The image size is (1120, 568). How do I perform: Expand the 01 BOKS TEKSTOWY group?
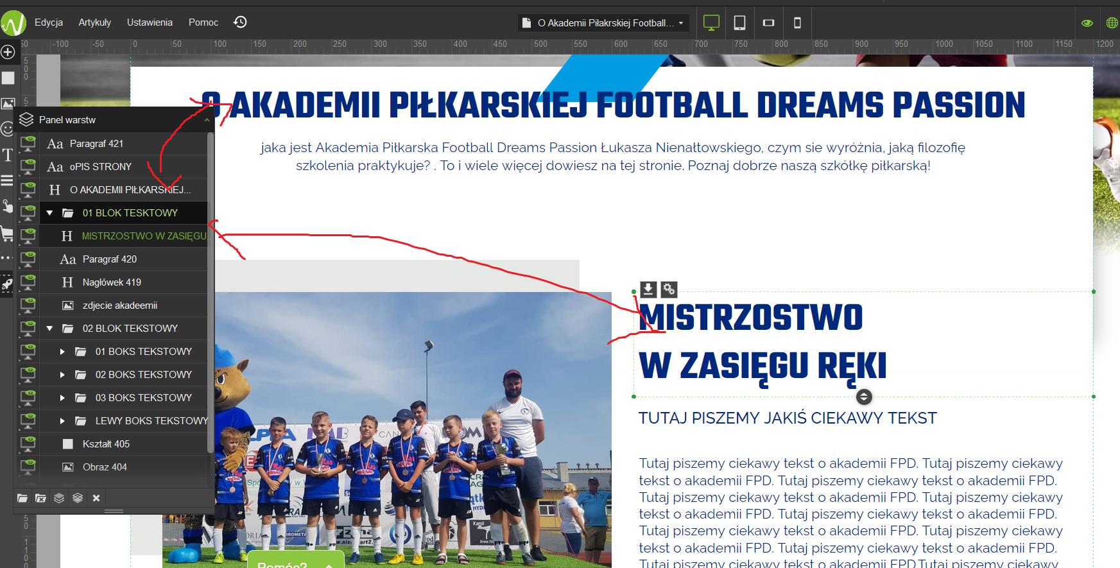[62, 352]
